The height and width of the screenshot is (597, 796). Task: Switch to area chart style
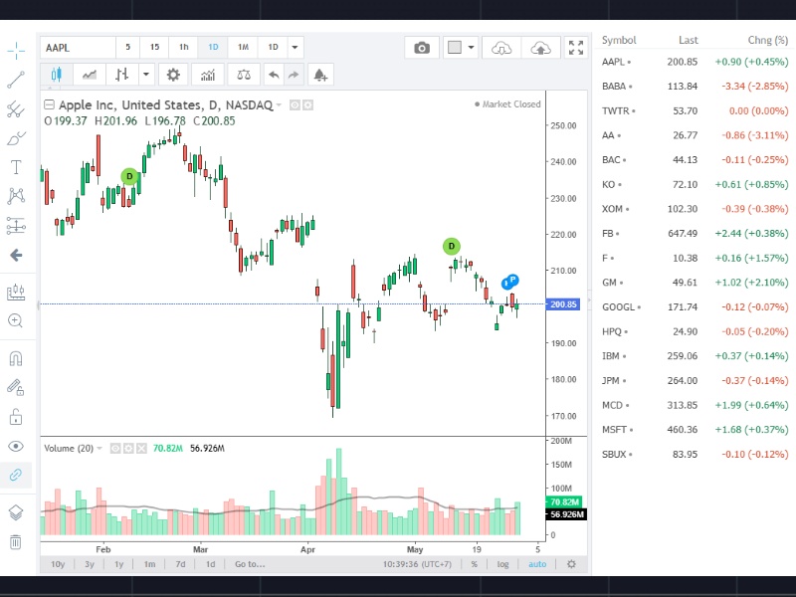pos(90,75)
